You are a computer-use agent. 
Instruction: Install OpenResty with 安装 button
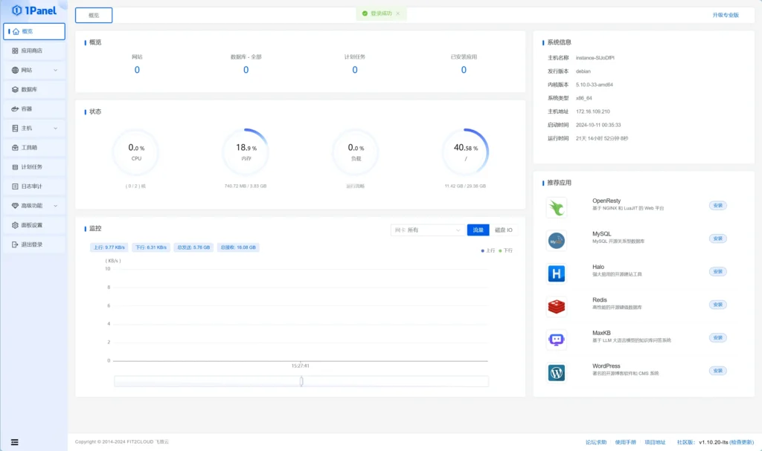pos(718,205)
